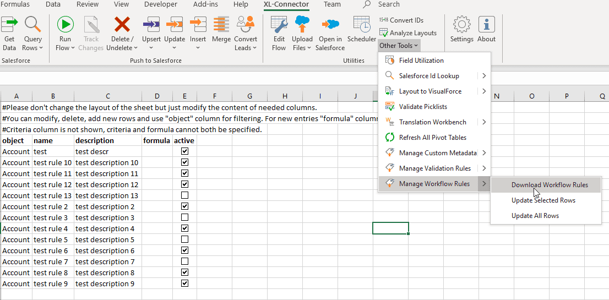
Task: Open the Update dropdown arrow
Action: click(175, 48)
